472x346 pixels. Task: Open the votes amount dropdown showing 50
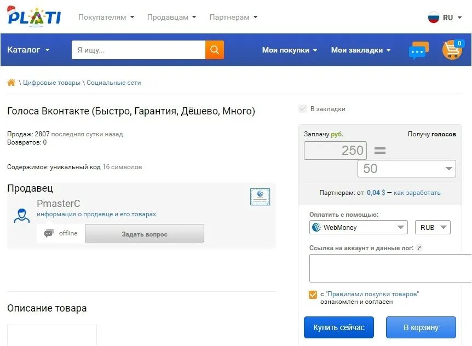point(407,169)
